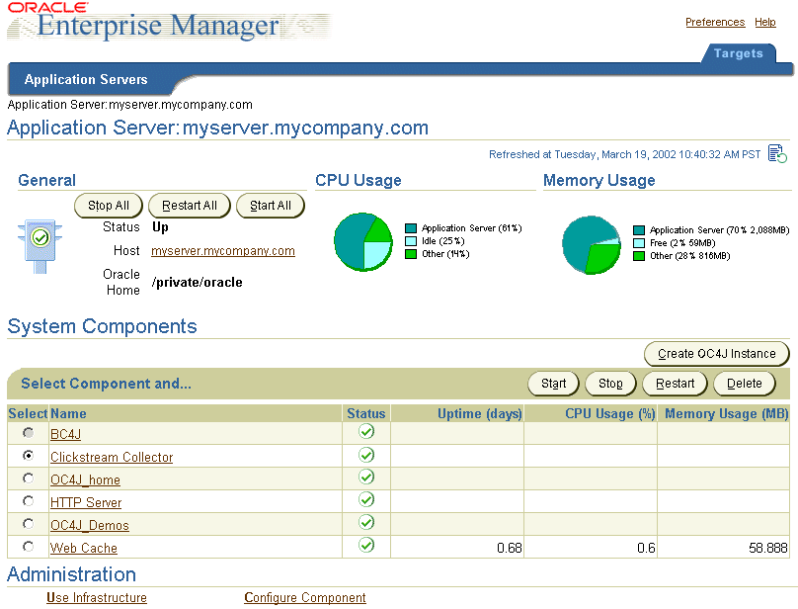
Task: Click the Stop All button
Action: pyautogui.click(x=109, y=206)
